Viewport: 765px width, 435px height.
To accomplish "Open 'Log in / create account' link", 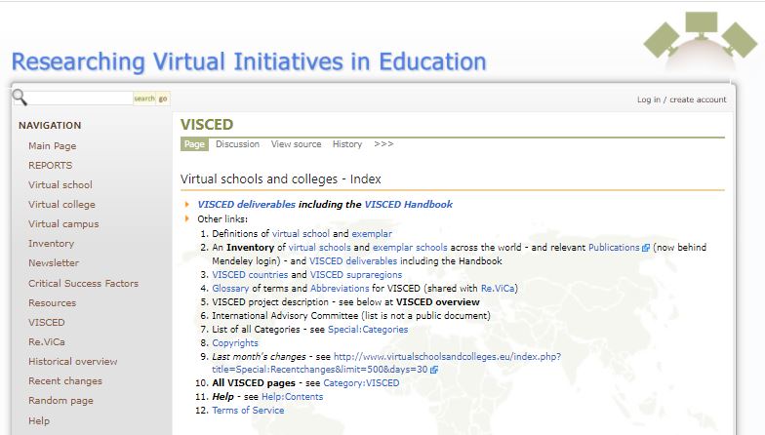I will (x=681, y=99).
